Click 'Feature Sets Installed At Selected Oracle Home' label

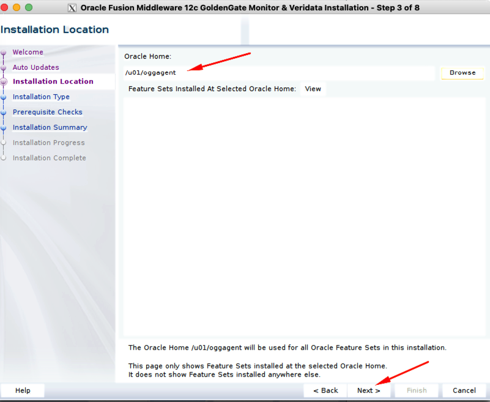click(212, 89)
